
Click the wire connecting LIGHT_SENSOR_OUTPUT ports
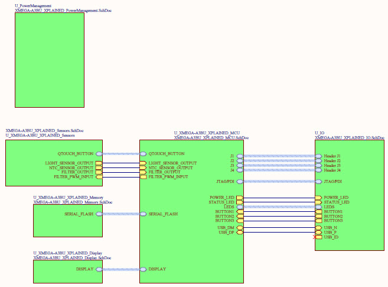point(121,163)
